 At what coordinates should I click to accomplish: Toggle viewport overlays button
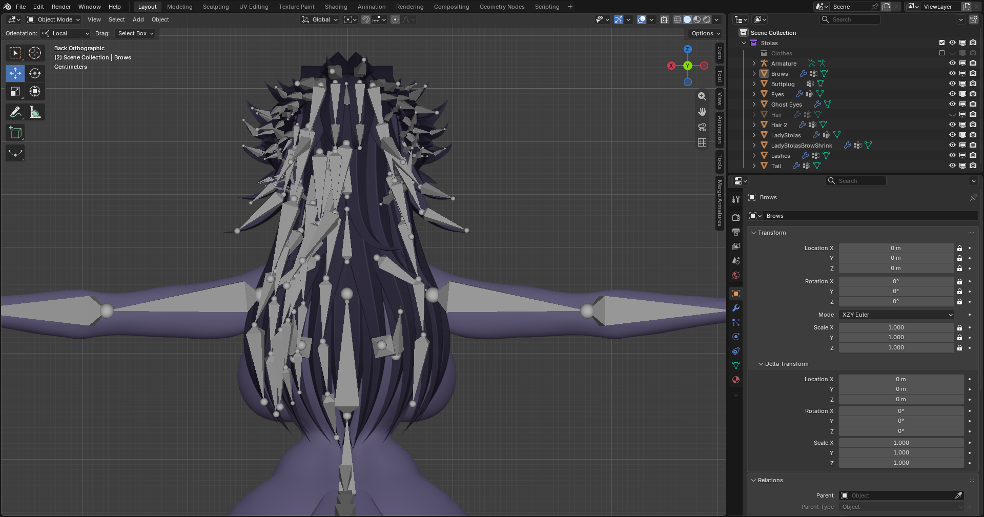(x=642, y=19)
